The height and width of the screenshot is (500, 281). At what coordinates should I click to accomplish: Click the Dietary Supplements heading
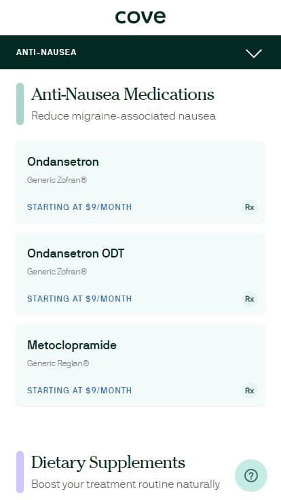[108, 463]
